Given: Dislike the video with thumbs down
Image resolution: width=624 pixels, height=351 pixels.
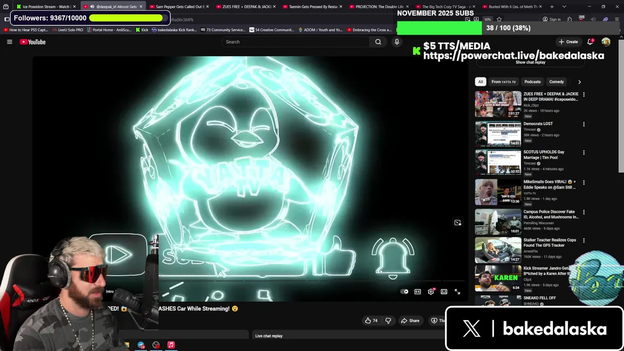Looking at the screenshot, I should click(x=388, y=320).
